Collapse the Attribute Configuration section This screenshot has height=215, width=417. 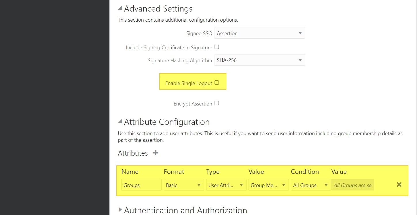tap(120, 122)
